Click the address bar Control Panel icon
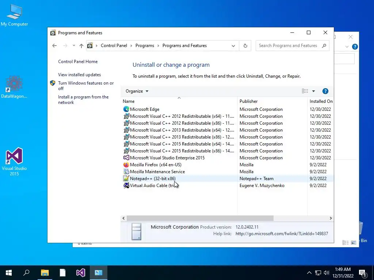Viewport: 374px width, 280px height. [90, 46]
